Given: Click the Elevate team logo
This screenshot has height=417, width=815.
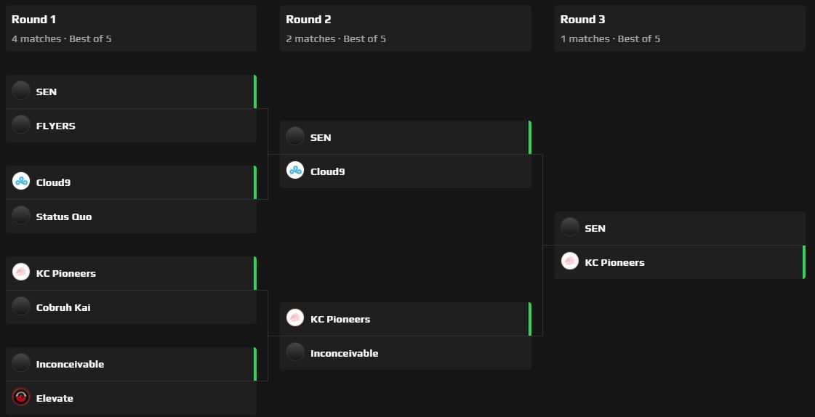Looking at the screenshot, I should tap(21, 397).
